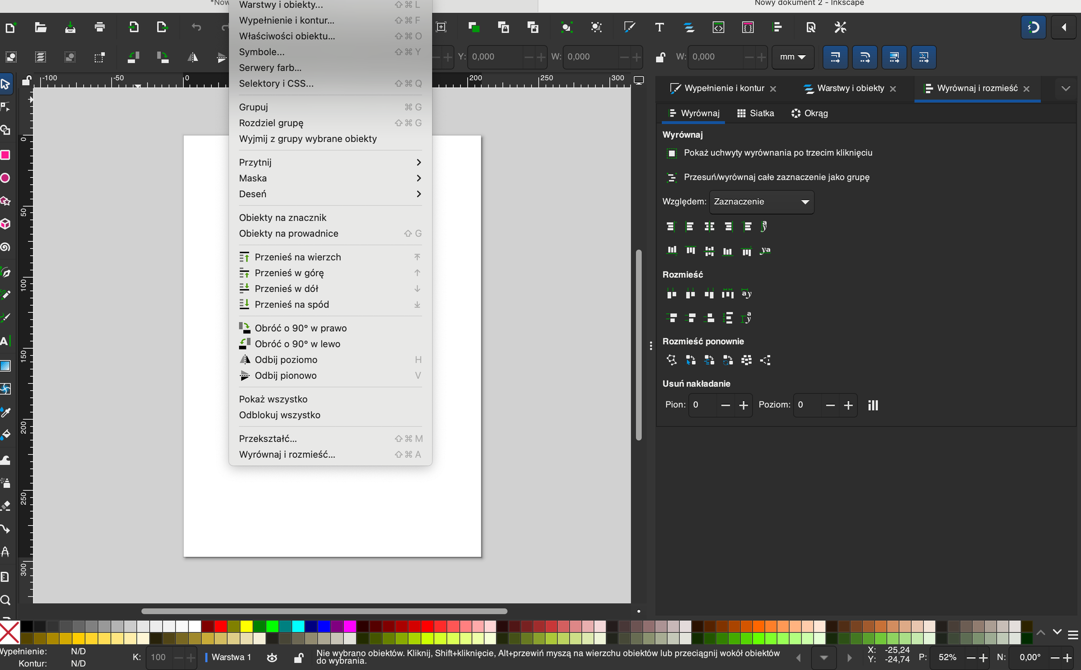Toggle the width/height lock ratio
1081x670 pixels.
click(x=660, y=57)
